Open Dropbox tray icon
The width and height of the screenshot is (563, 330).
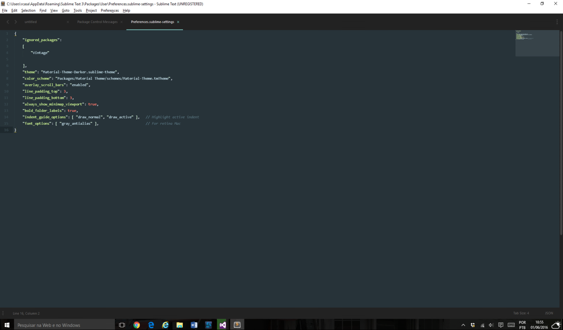click(x=473, y=325)
